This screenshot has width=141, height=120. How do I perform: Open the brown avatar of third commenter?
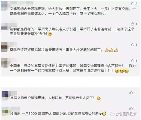pos(4,47)
